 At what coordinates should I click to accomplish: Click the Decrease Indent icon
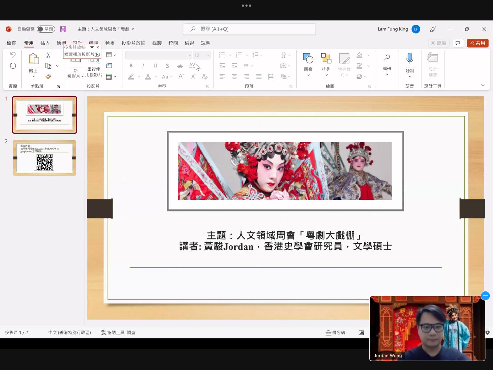pos(222,66)
